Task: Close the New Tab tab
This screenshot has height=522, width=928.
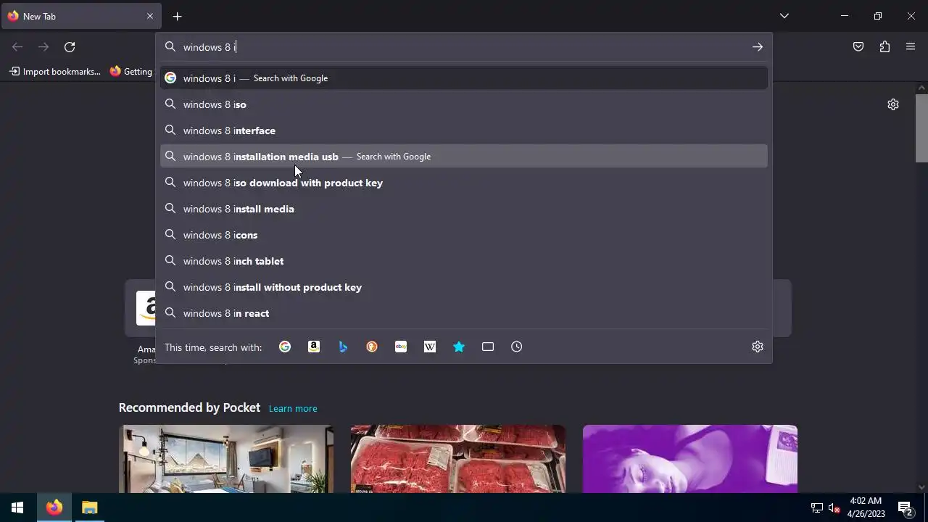Action: click(x=150, y=16)
